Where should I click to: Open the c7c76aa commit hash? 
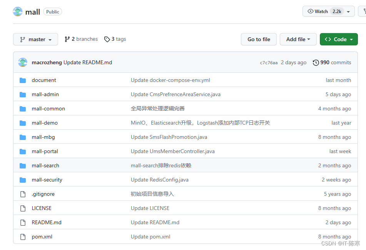(x=269, y=62)
